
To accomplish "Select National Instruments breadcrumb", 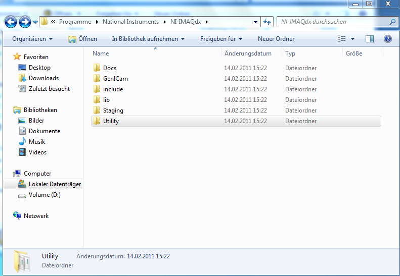I will click(130, 22).
